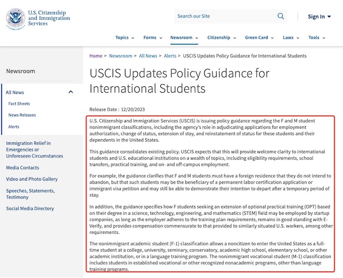Click the page title USCIS Updates Policy Guidance
Screen dimensions: 343x278
click(x=179, y=81)
